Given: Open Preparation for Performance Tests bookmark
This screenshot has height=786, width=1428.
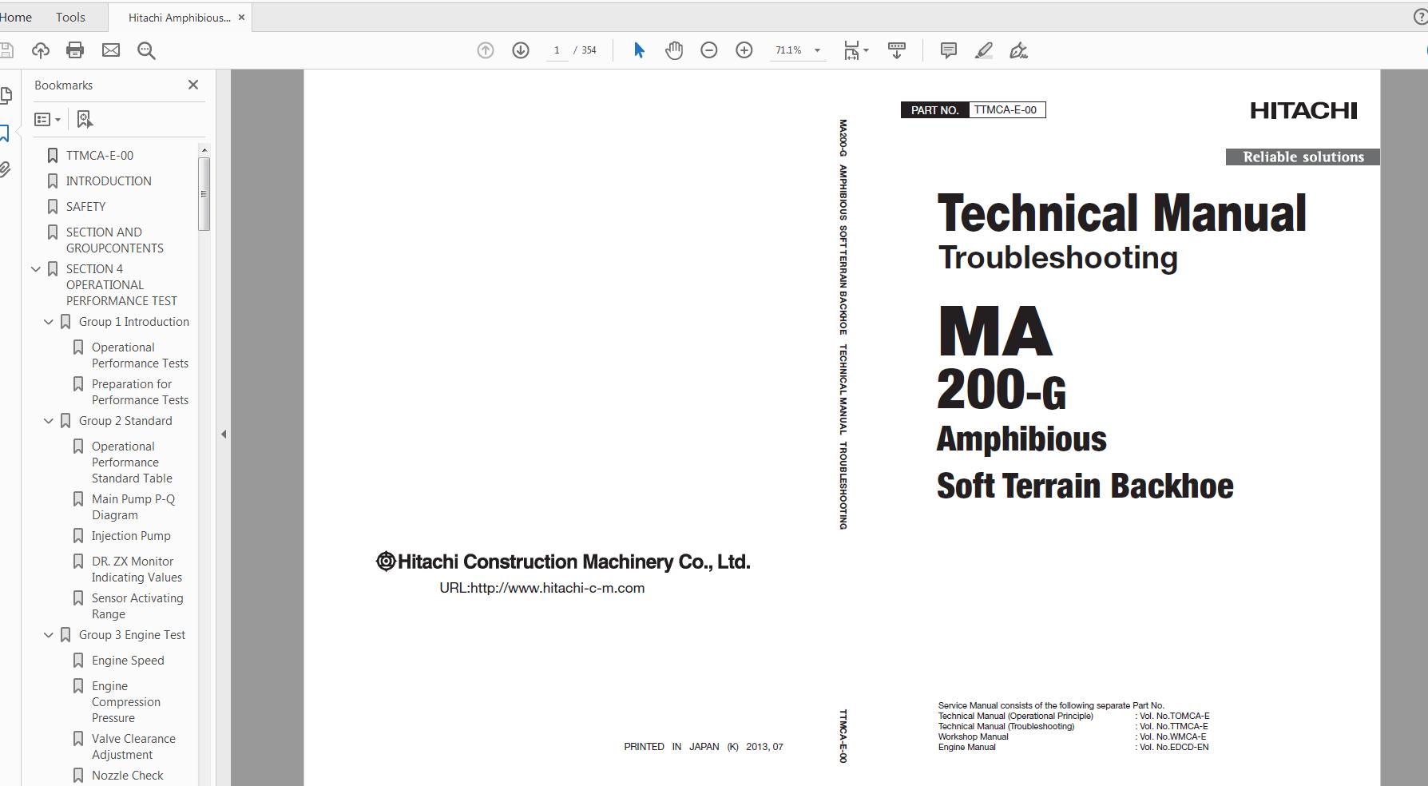Looking at the screenshot, I should 140,392.
